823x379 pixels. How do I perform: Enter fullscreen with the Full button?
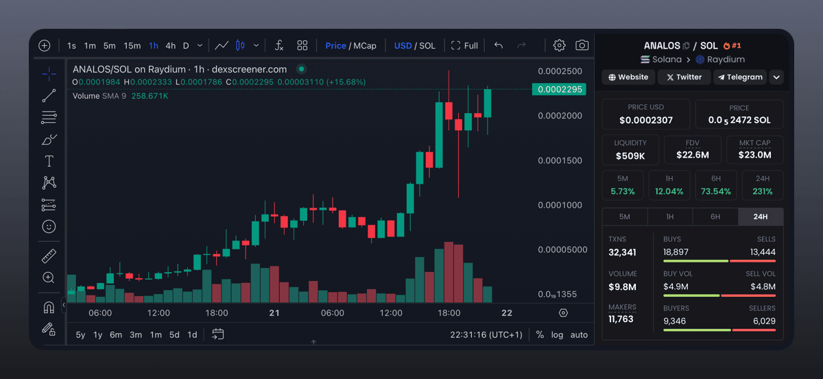pos(464,46)
